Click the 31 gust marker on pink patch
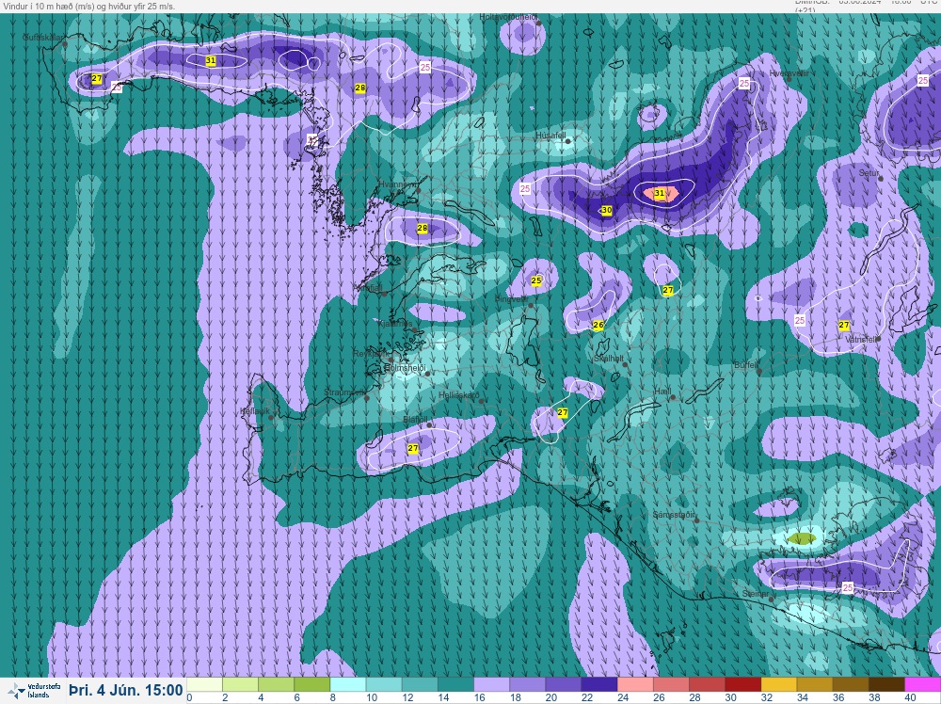The height and width of the screenshot is (704, 941). click(x=659, y=193)
